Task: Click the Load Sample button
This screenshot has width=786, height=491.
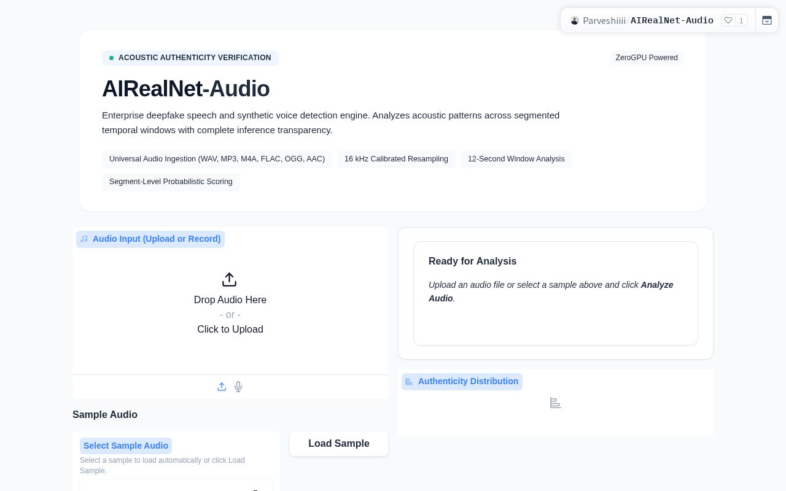Action: (339, 444)
